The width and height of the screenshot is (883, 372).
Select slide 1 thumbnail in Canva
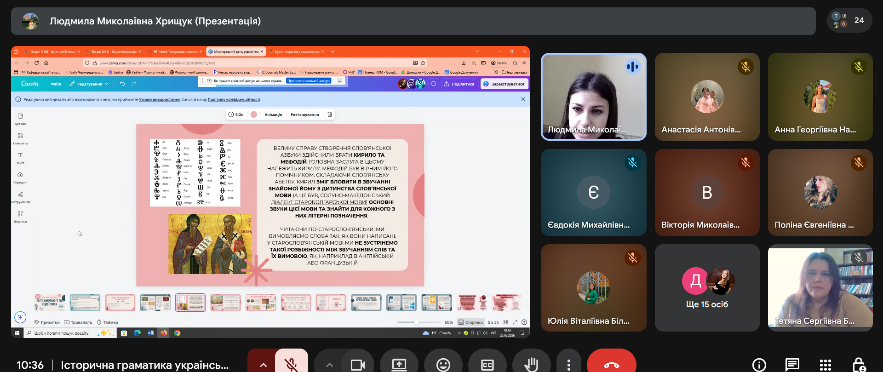tap(50, 303)
